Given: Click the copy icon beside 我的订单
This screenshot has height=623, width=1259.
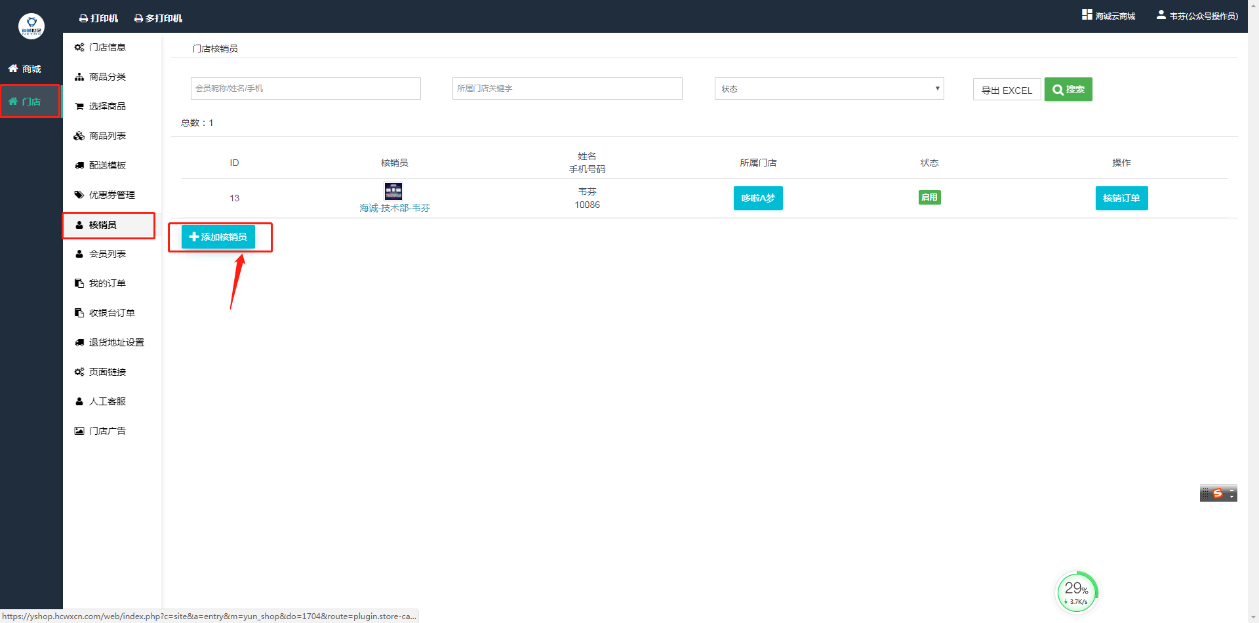Looking at the screenshot, I should (79, 283).
